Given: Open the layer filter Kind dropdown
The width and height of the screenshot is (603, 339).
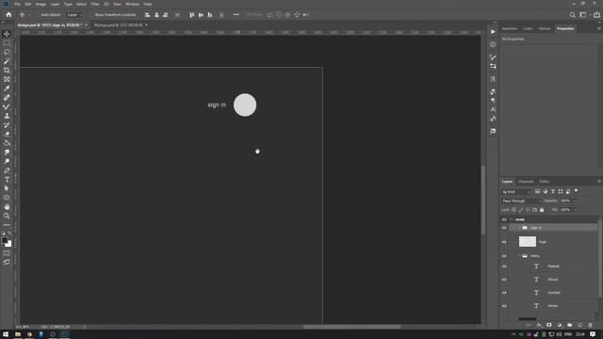Looking at the screenshot, I should 516,191.
